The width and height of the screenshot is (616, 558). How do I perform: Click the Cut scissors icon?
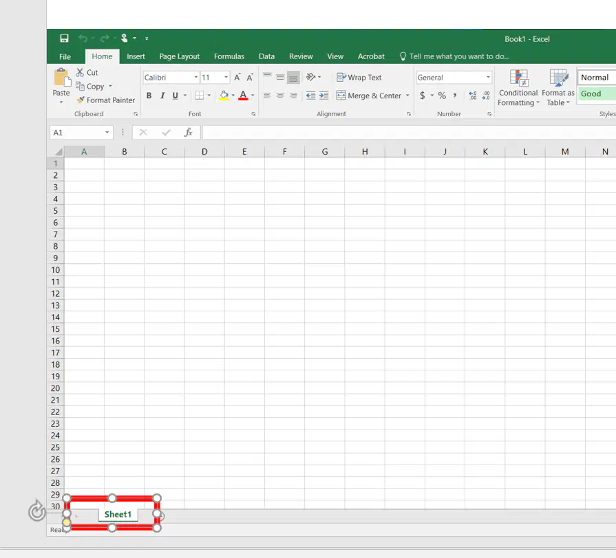point(80,72)
